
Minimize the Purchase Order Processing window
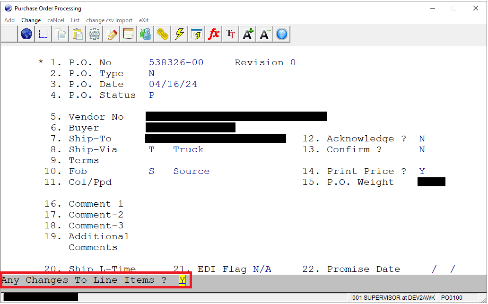[433, 9]
